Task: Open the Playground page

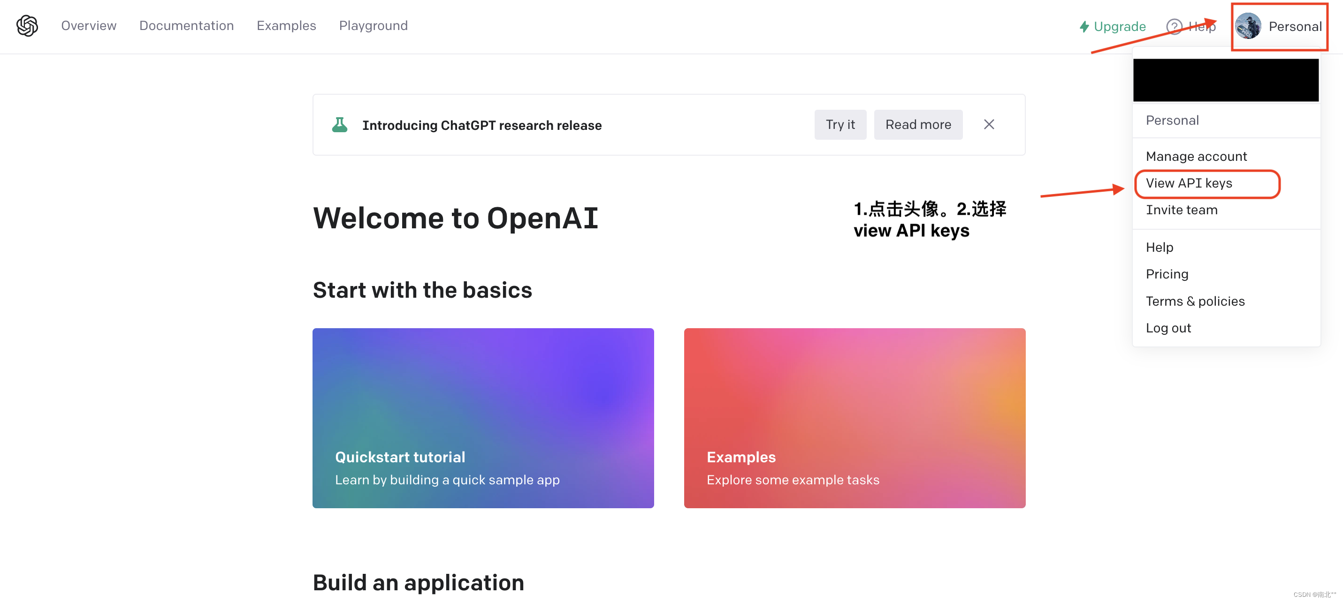Action: (373, 25)
